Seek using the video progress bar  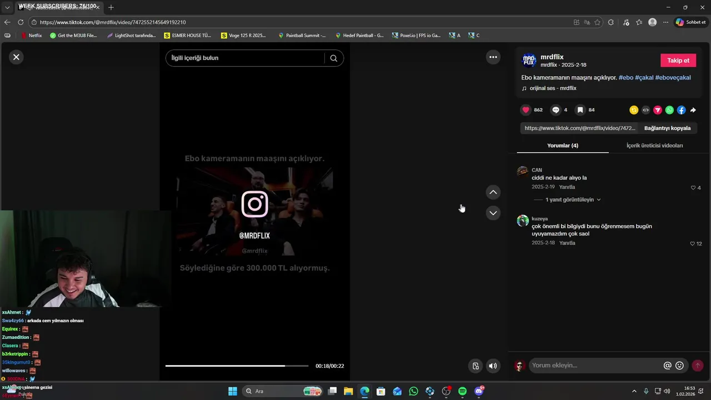(x=237, y=366)
